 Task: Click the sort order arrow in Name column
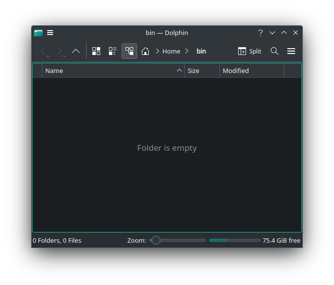(x=179, y=71)
